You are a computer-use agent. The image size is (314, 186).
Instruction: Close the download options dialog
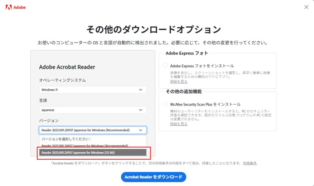tap(306, 7)
